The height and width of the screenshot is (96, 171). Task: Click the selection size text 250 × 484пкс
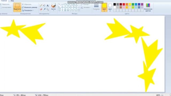(x=21, y=95)
